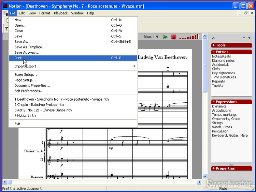
Task: Click the score's vertical scrollbar down arrow
Action: tap(205, 177)
